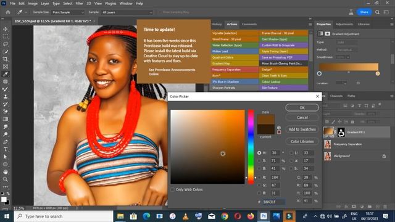Select the Gradient Fill 1 layer mask thumbnail
This screenshot has width=395, height=222.
341,132
